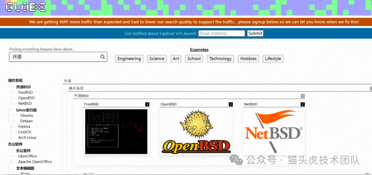Select 办公套件 in the sidebar tree
This screenshot has width=372, height=175.
pos(23,151)
